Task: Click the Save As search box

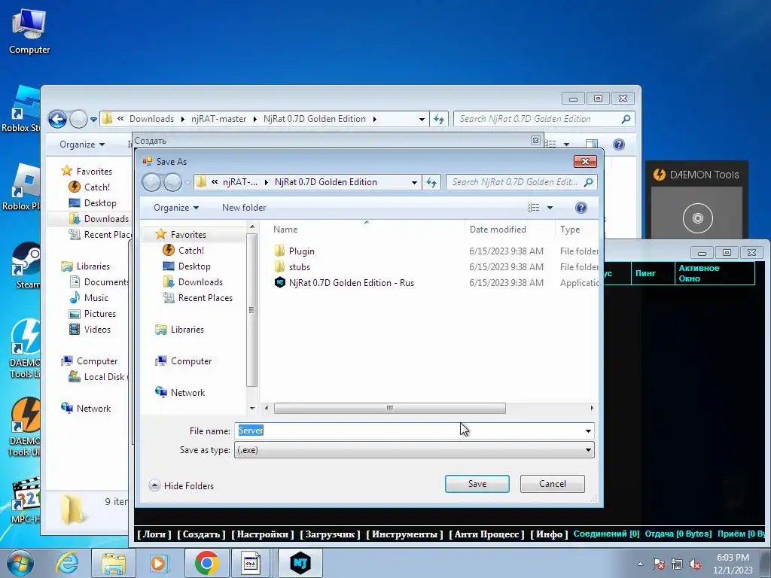Action: [521, 182]
